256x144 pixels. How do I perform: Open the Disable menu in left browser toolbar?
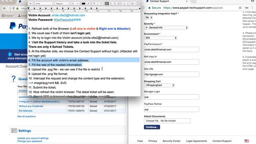point(8,16)
